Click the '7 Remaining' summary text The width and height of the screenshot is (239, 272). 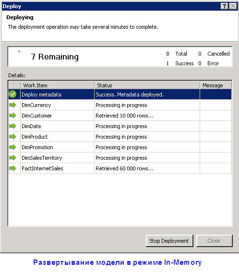pyautogui.click(x=55, y=57)
